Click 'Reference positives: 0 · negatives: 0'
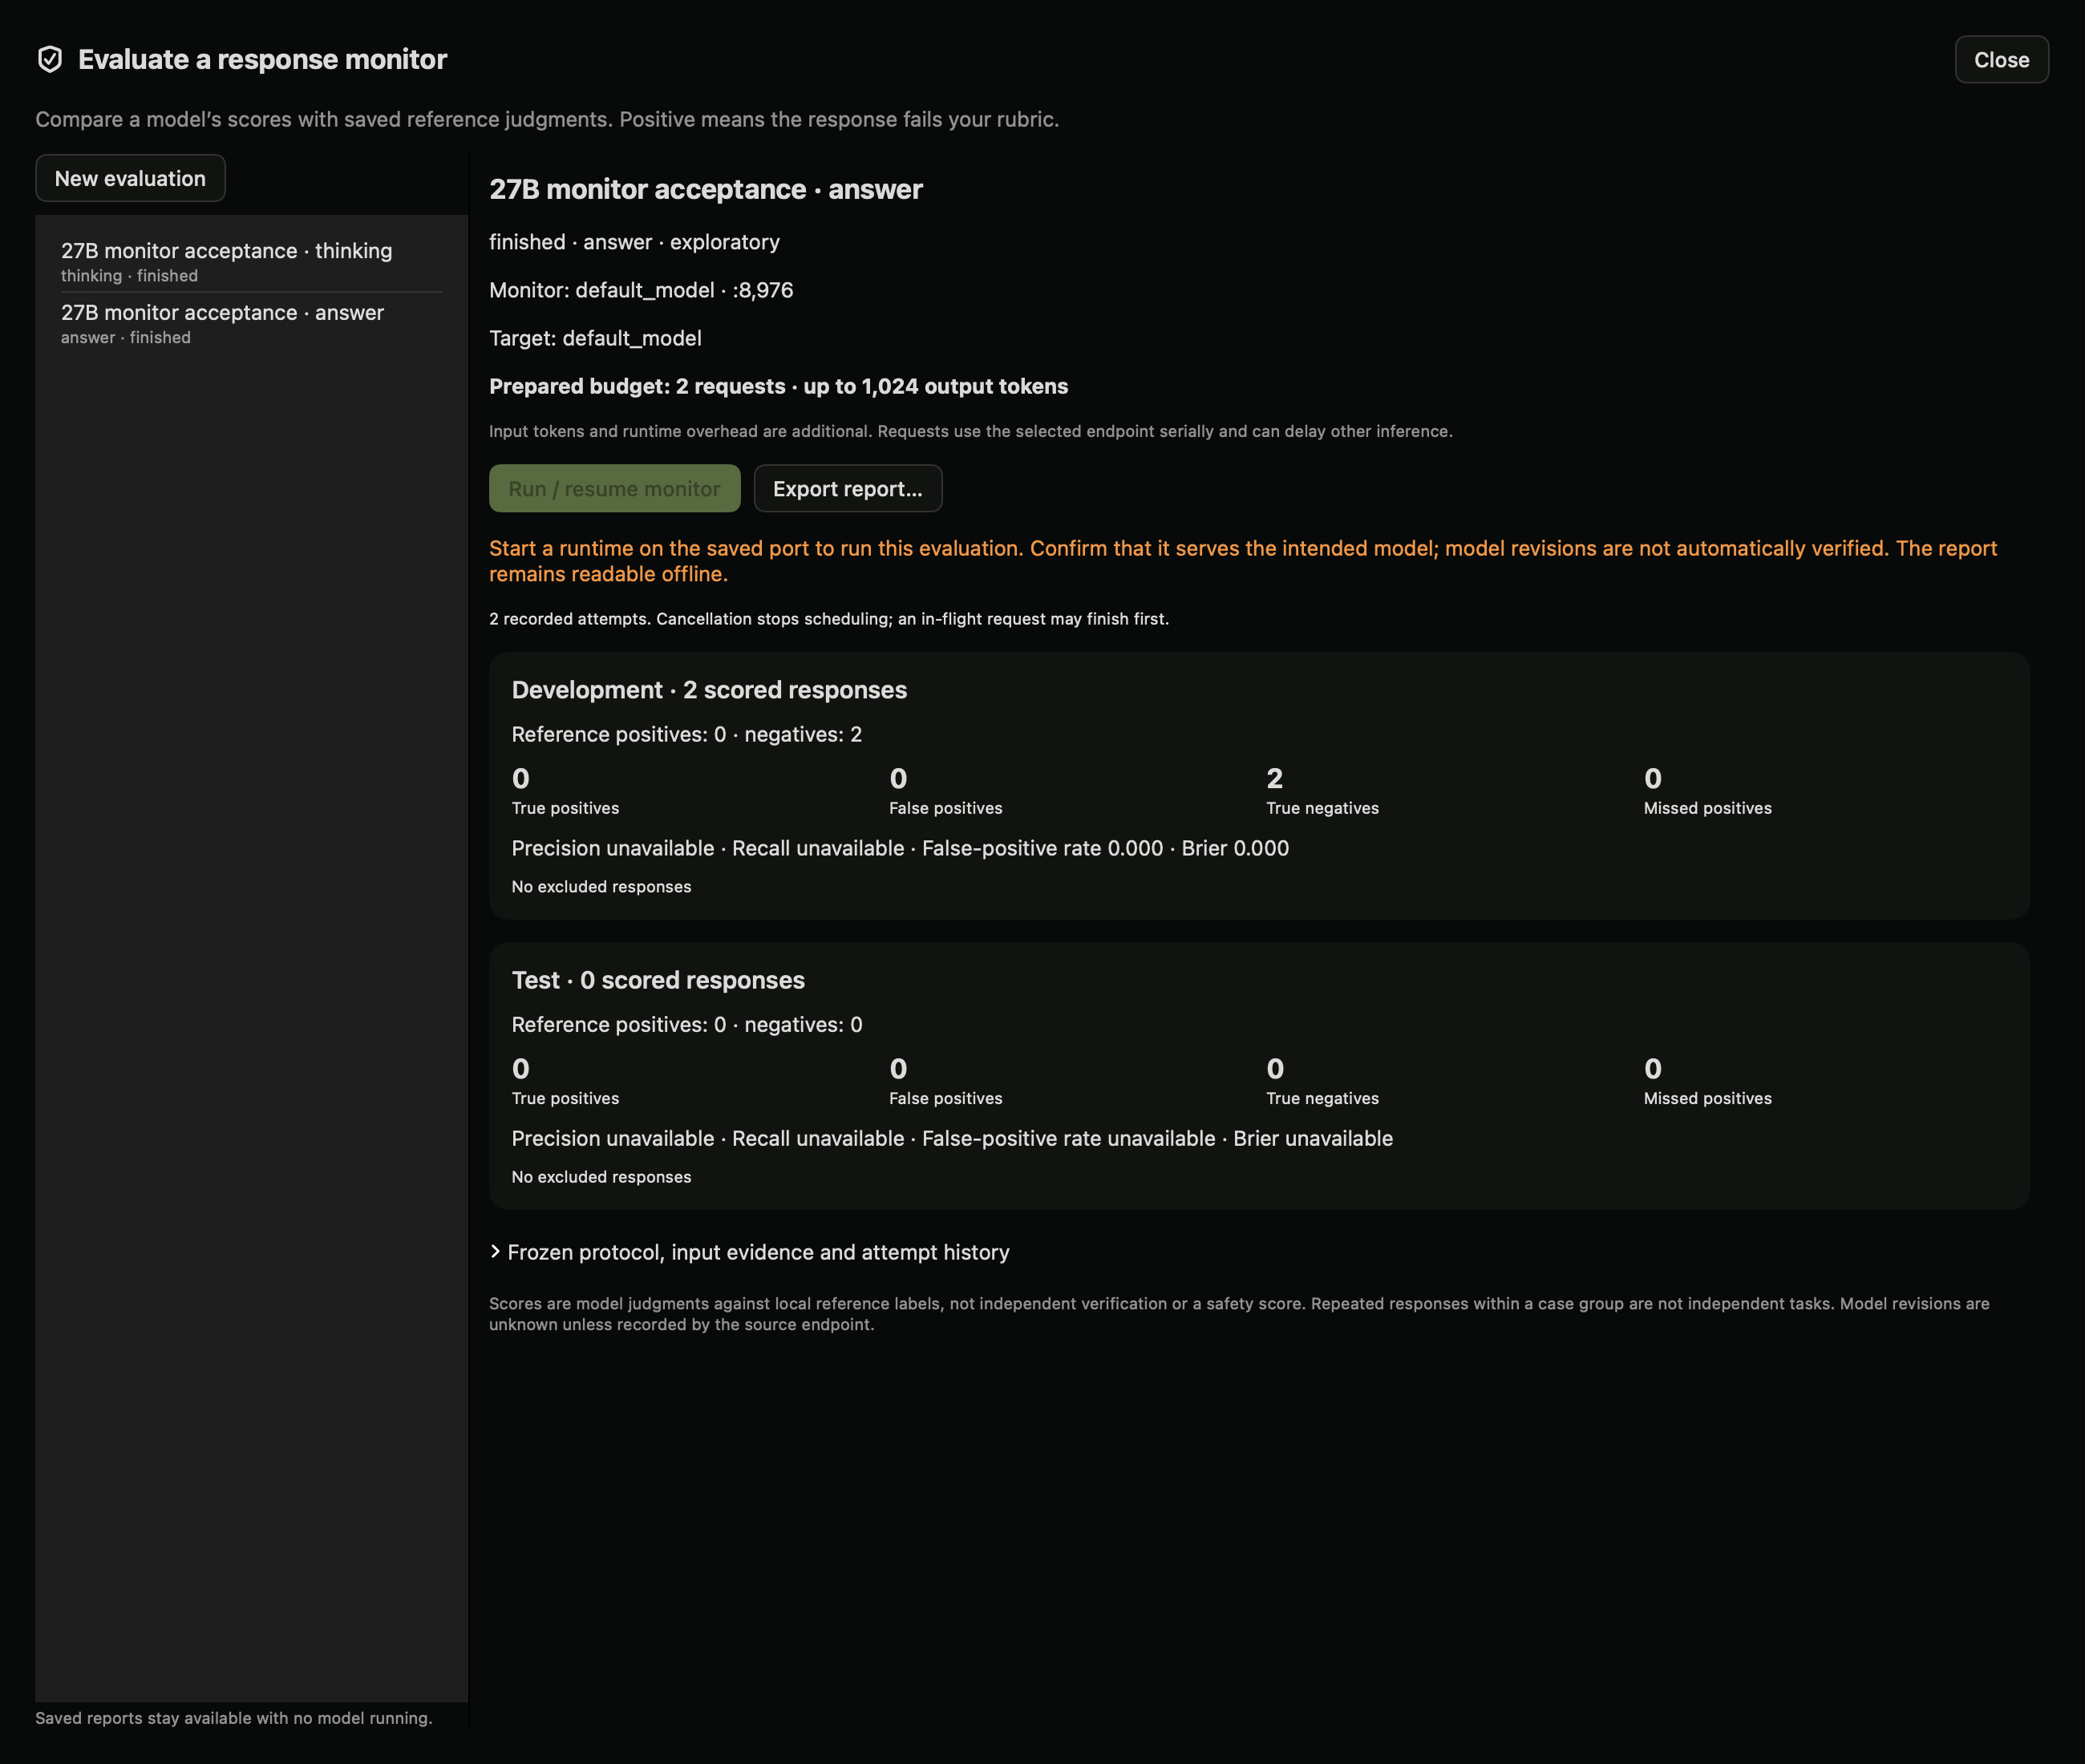 click(686, 1024)
